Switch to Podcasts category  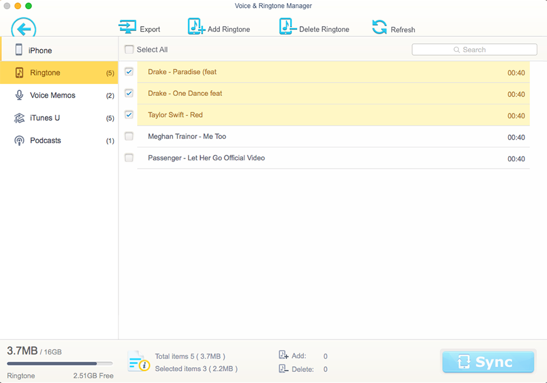[59, 140]
